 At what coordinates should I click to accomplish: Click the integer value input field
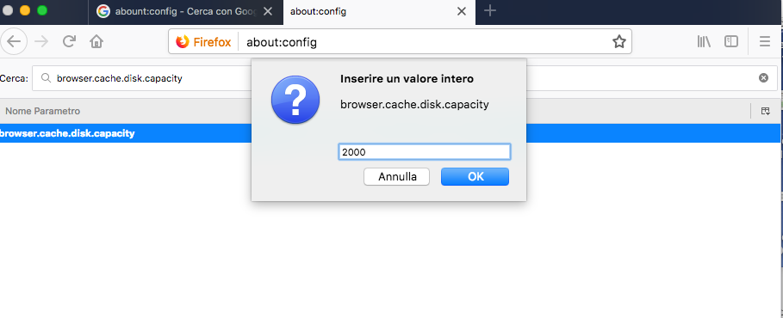pyautogui.click(x=425, y=152)
